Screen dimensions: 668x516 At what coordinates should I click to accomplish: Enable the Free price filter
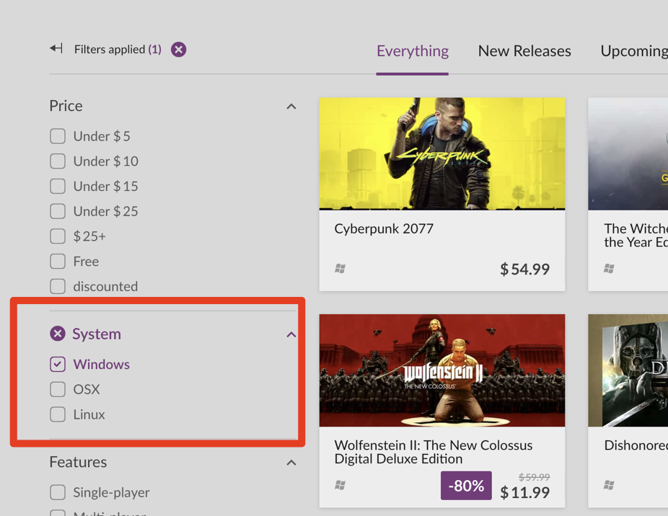58,262
